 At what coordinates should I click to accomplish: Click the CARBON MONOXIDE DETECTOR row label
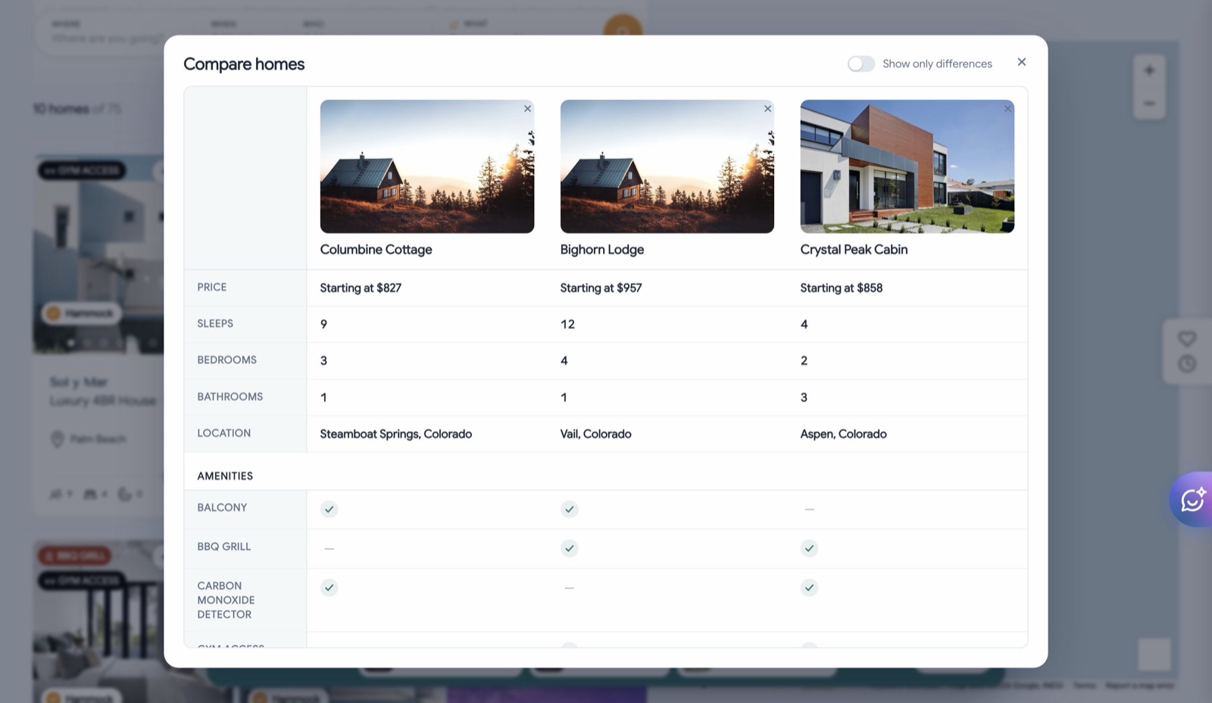[x=226, y=600]
